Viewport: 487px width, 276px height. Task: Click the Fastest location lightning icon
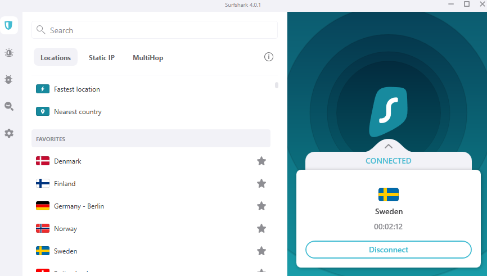[x=43, y=89]
